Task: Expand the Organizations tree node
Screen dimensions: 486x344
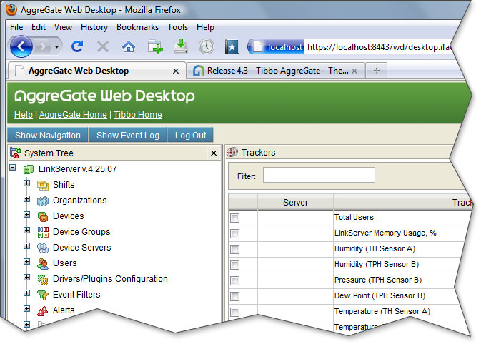Action: tap(27, 199)
